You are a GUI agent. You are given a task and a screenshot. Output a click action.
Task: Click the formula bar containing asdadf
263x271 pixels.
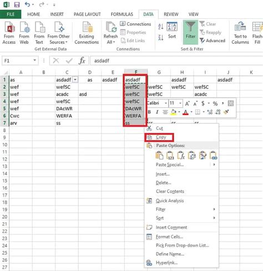[x=176, y=61]
